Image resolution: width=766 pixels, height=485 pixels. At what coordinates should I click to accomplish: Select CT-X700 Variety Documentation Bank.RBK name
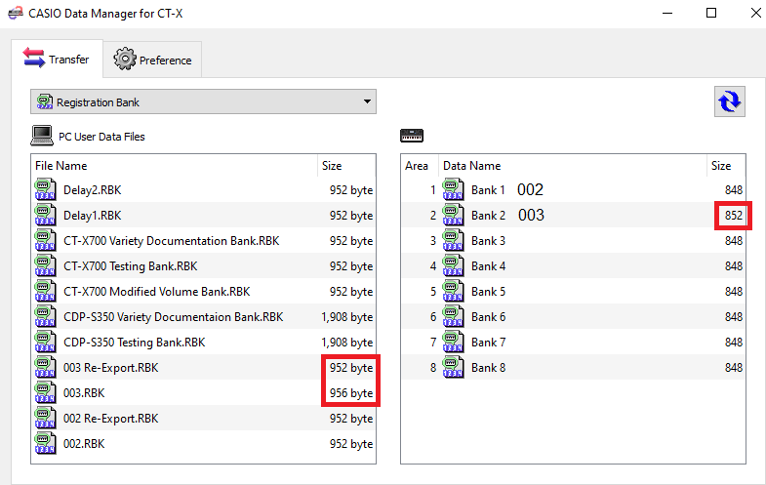172,241
